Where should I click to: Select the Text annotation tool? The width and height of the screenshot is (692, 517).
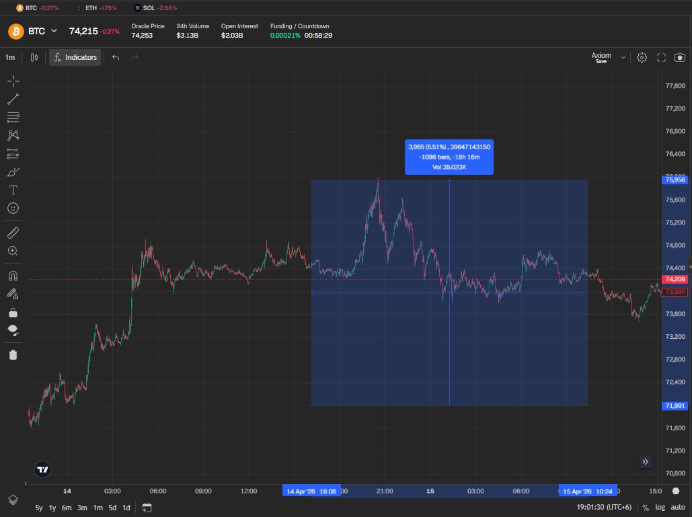(13, 190)
